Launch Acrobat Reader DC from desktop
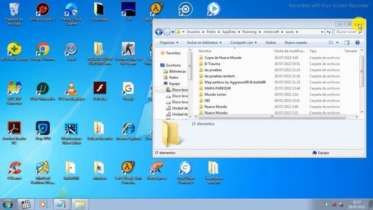This screenshot has width=373, height=210. pyautogui.click(x=14, y=133)
